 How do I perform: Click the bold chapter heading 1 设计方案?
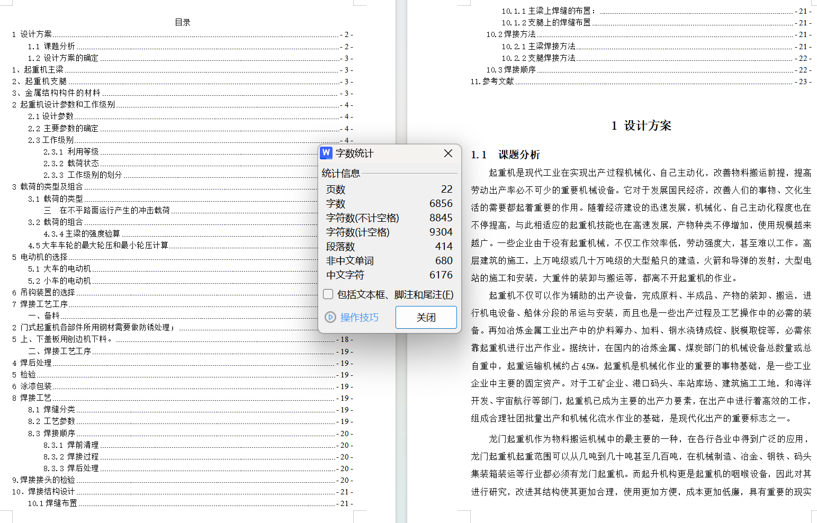(x=641, y=125)
